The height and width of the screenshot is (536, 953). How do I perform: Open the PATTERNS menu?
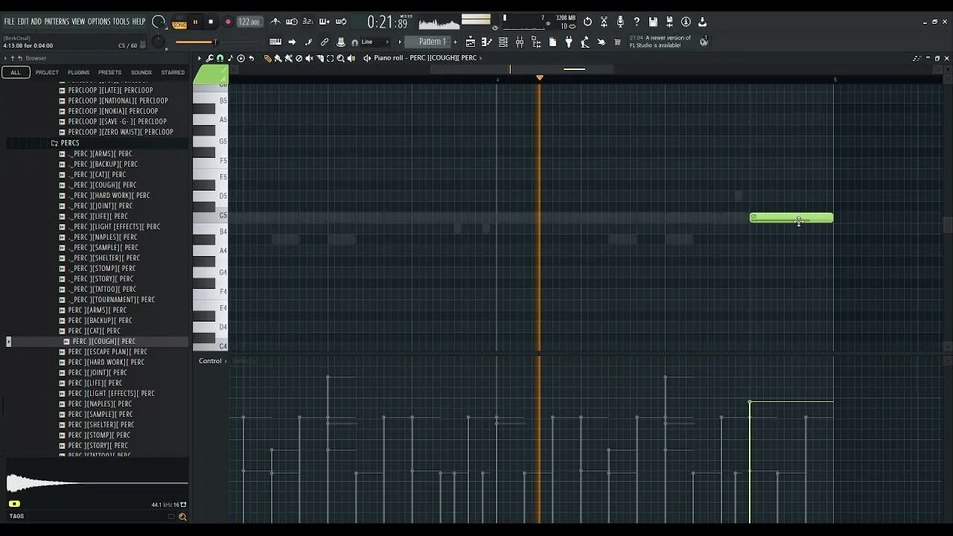pos(57,22)
